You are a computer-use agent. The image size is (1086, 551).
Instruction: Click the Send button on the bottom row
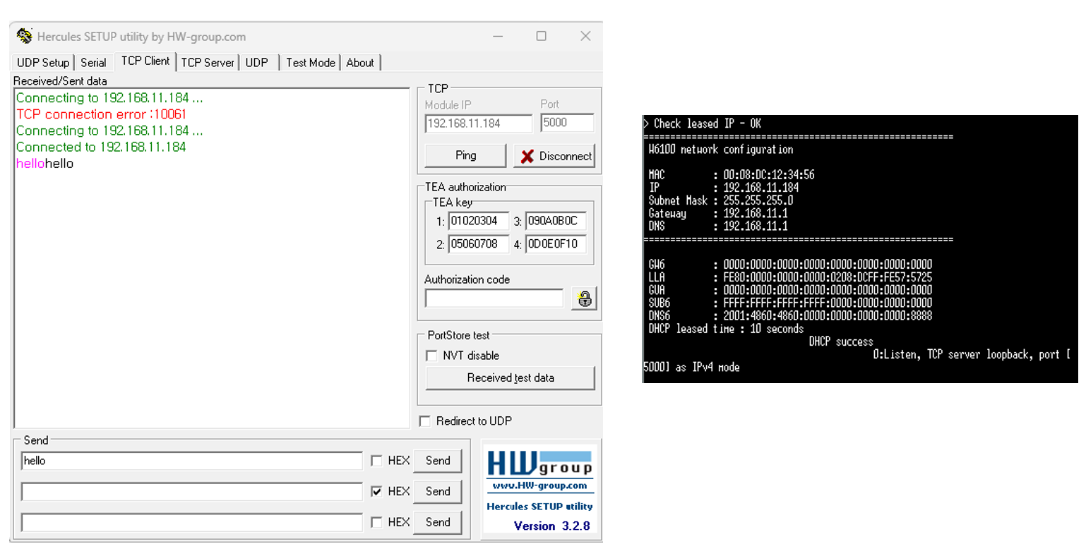[x=437, y=522]
